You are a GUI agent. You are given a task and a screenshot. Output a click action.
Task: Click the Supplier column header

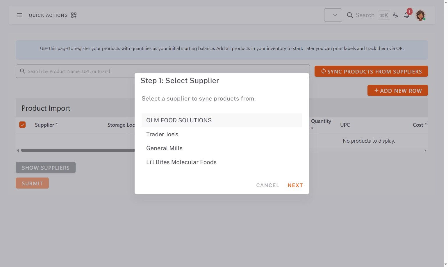pyautogui.click(x=46, y=125)
